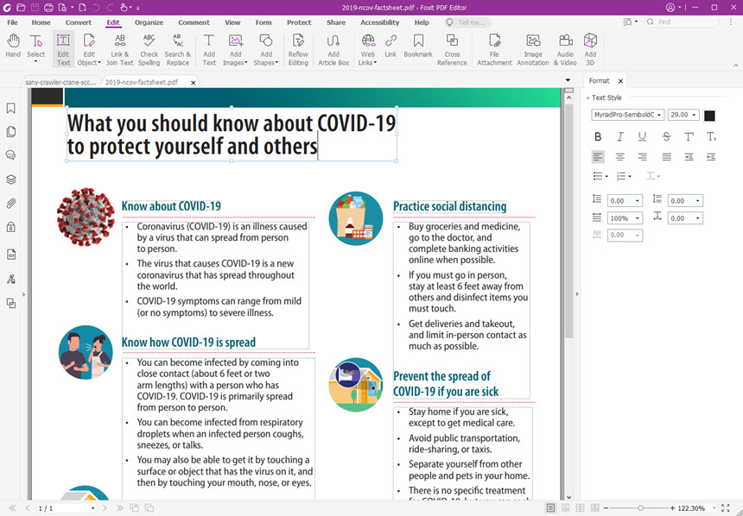
Task: Open the Security panel in left sidebar
Action: coord(11,227)
